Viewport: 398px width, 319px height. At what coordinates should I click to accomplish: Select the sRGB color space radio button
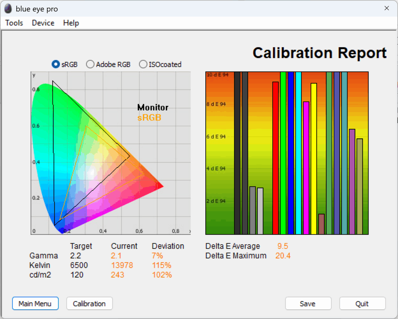[x=55, y=64]
